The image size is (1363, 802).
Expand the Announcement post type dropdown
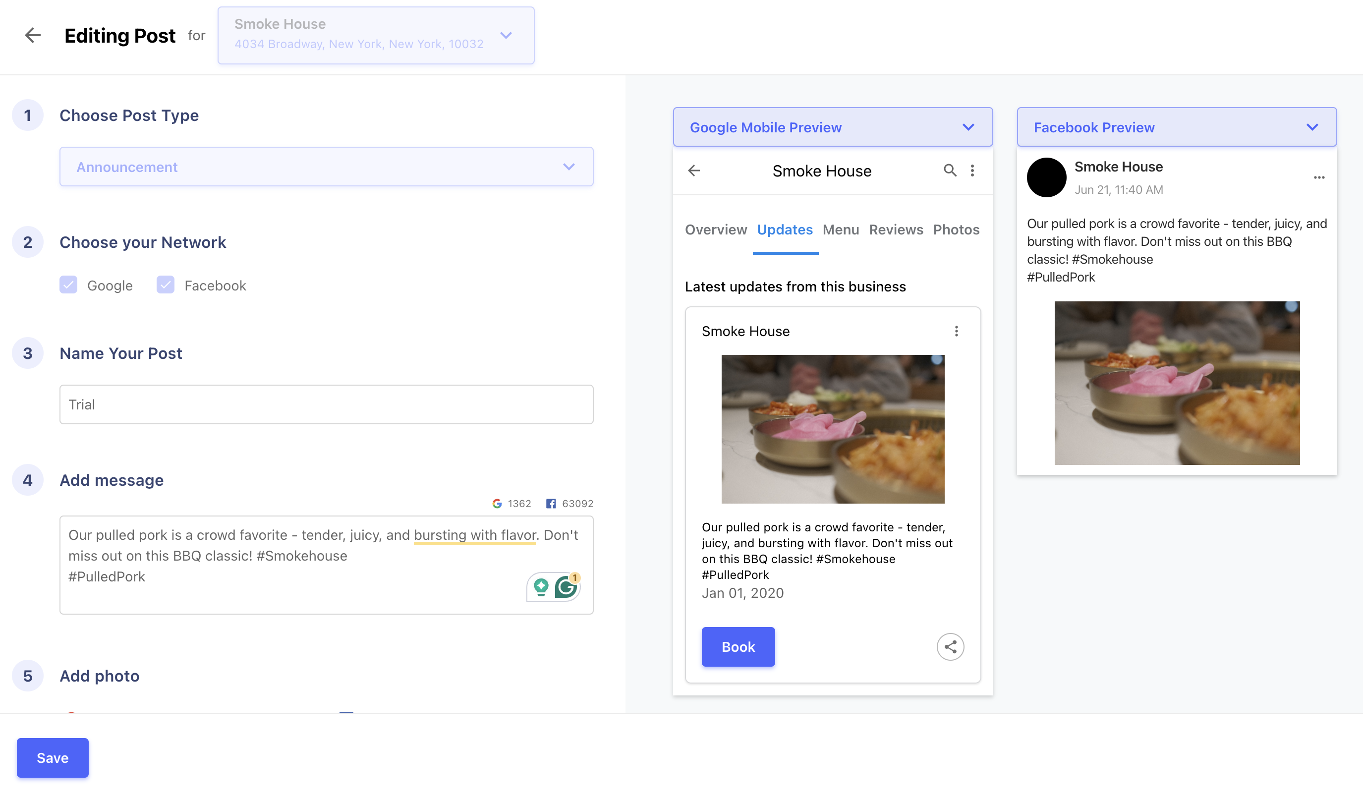(326, 167)
